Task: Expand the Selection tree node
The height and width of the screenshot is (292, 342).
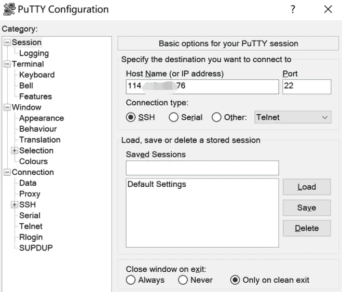Action: [15, 150]
